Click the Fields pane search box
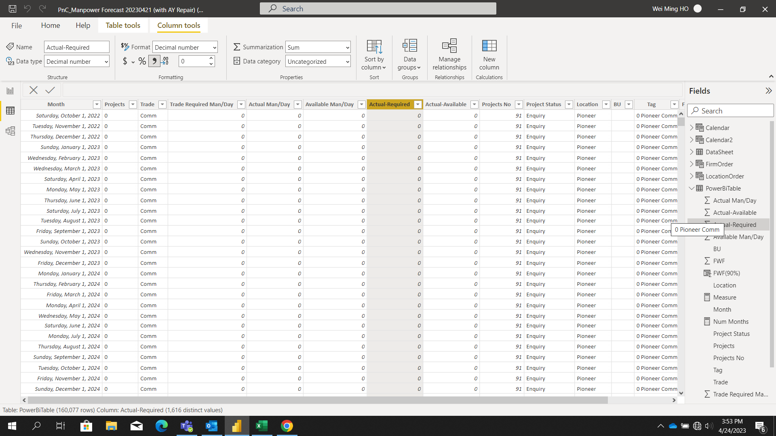Screen dimensions: 776x436 coord(731,111)
